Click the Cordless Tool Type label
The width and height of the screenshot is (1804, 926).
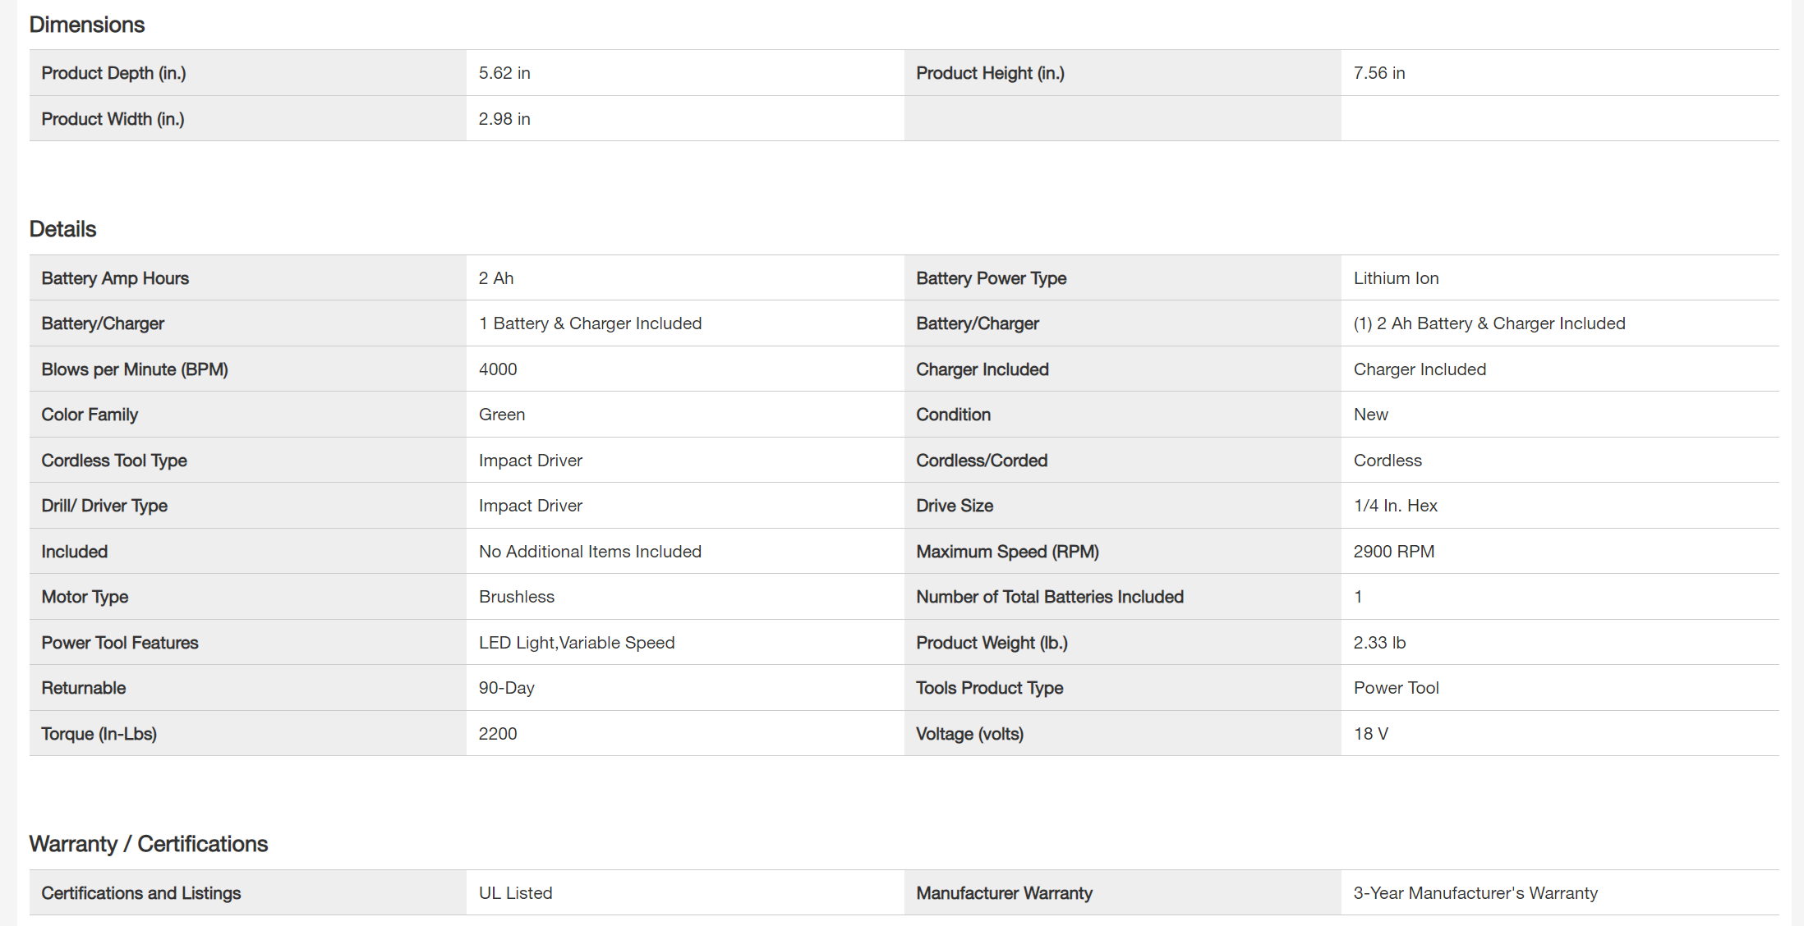click(114, 461)
